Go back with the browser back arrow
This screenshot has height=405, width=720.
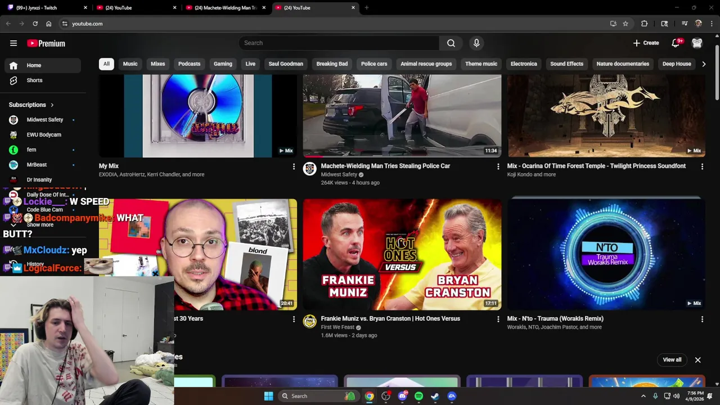click(8, 24)
